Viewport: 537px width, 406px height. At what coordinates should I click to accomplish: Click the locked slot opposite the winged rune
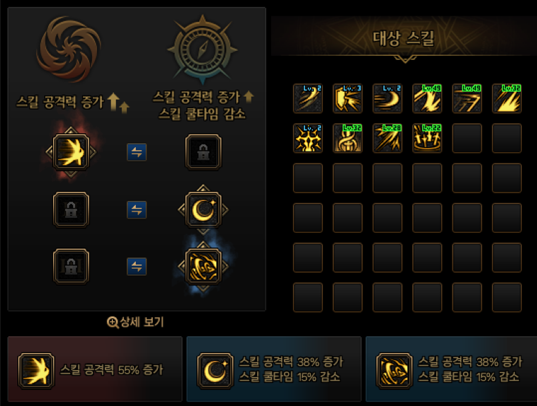pos(203,152)
